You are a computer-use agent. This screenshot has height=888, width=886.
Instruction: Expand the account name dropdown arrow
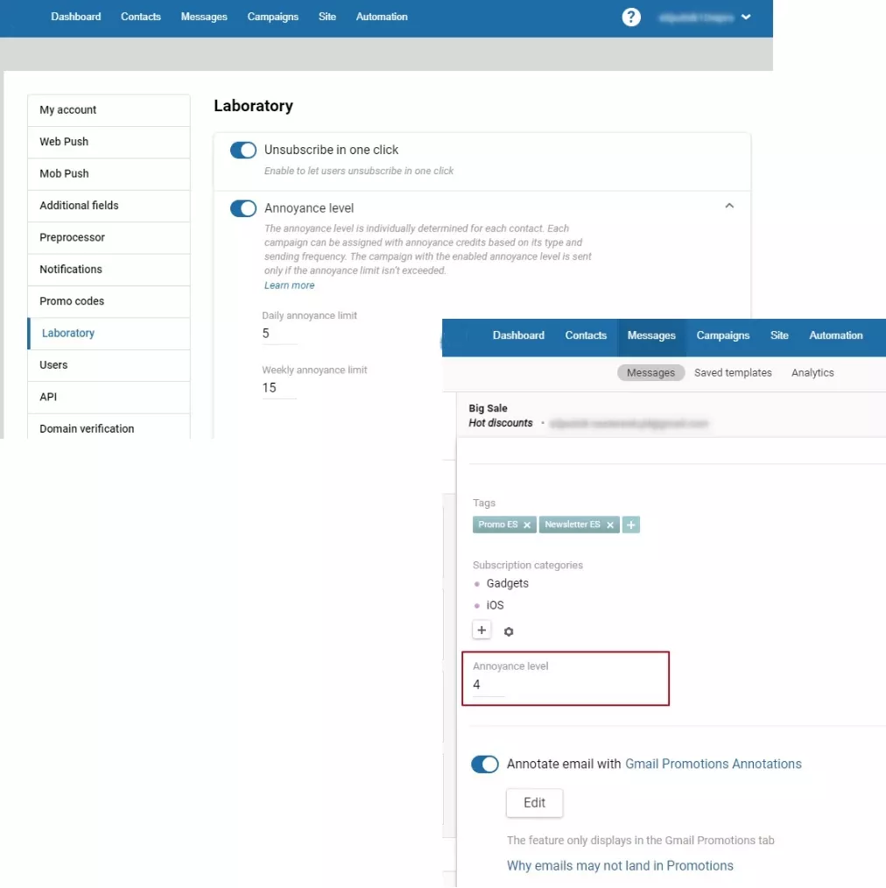pos(746,17)
